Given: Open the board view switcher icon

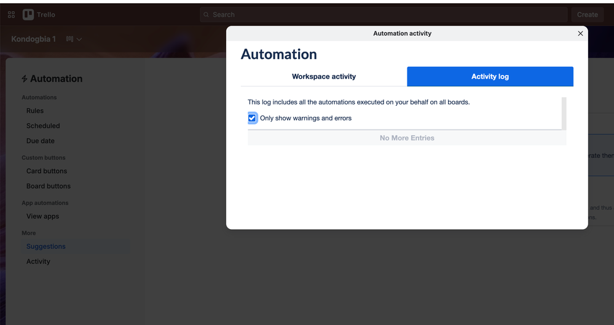Looking at the screenshot, I should [69, 39].
